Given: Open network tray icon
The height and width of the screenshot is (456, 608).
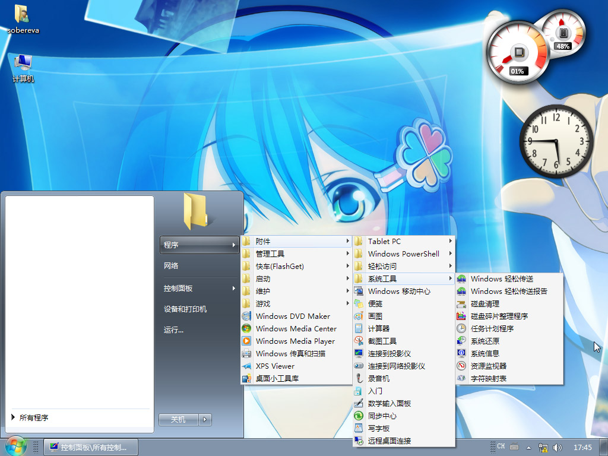Looking at the screenshot, I should [x=543, y=447].
